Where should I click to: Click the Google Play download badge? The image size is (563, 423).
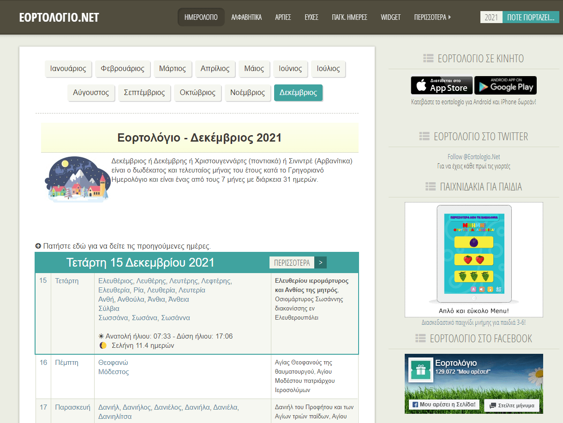(x=505, y=85)
